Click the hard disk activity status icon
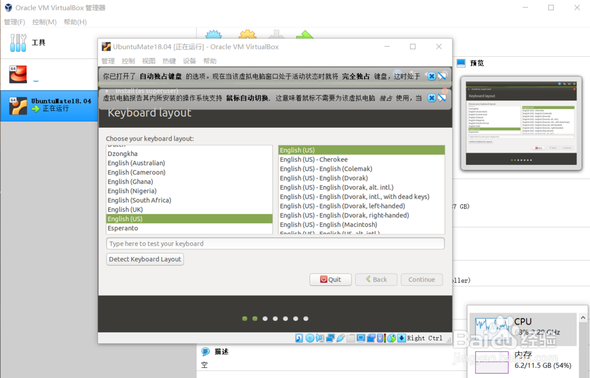Screen dimensions: 590x378 [299, 338]
